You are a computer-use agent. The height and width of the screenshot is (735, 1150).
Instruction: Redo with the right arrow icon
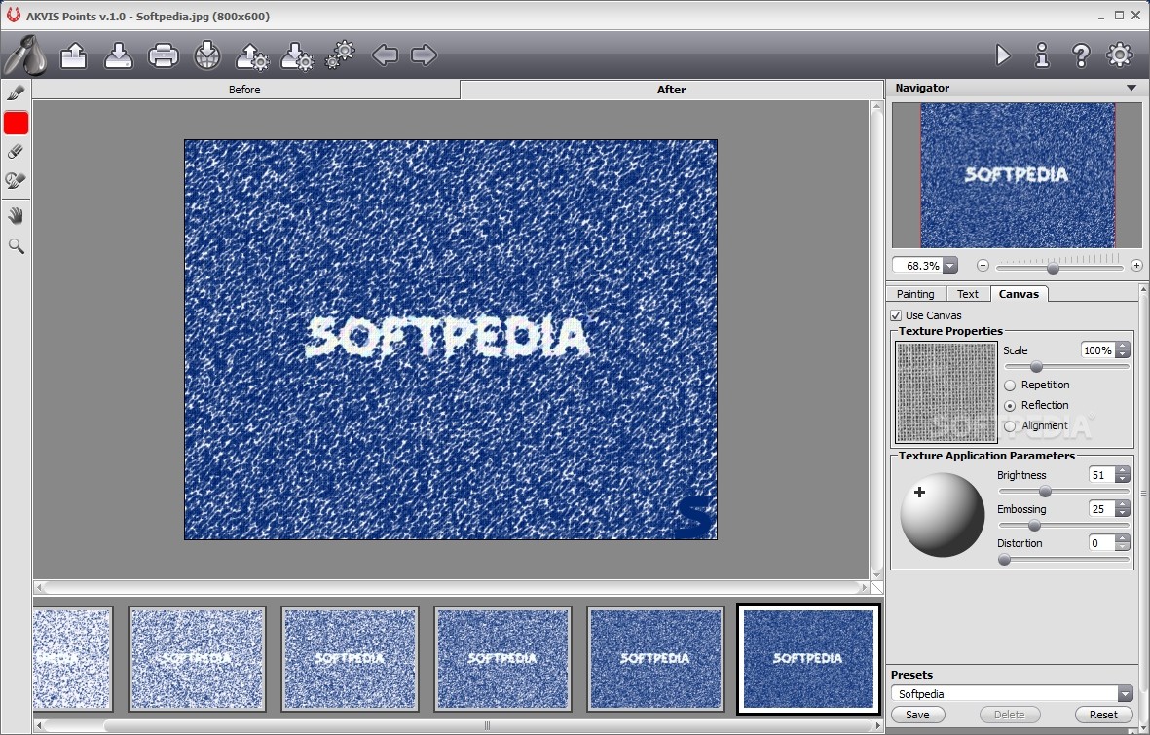(424, 55)
